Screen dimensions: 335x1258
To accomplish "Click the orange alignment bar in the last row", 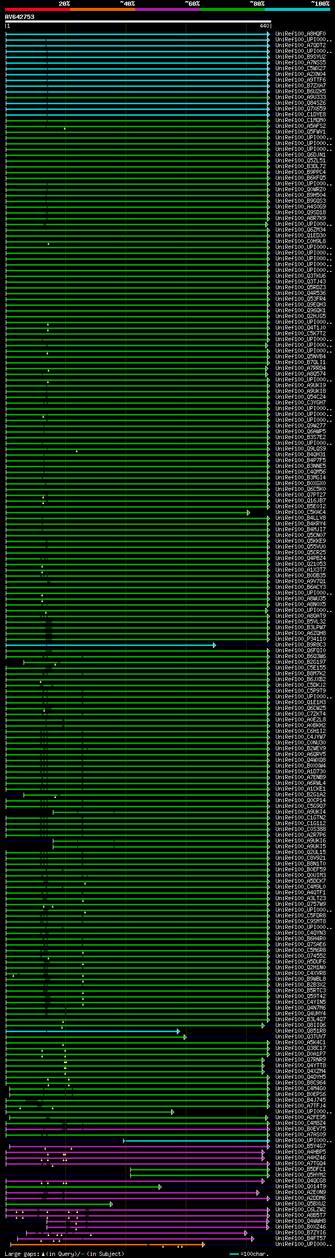I will 107,1244.
